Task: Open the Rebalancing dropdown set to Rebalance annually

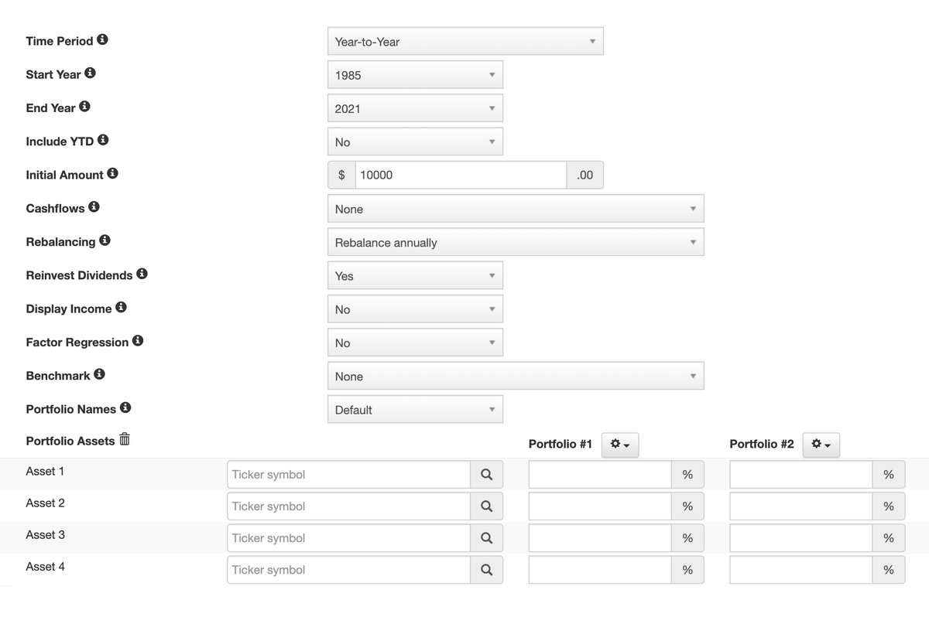Action: [515, 243]
